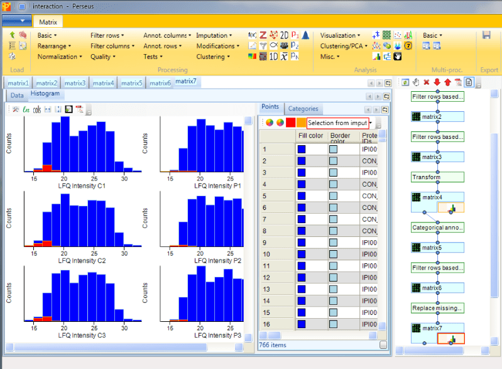Click the blue bell curve imputation icon
The width and height of the screenshot is (502, 369).
coord(305,35)
